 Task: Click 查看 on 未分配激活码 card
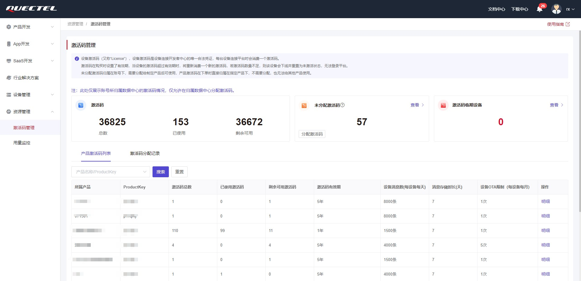415,105
